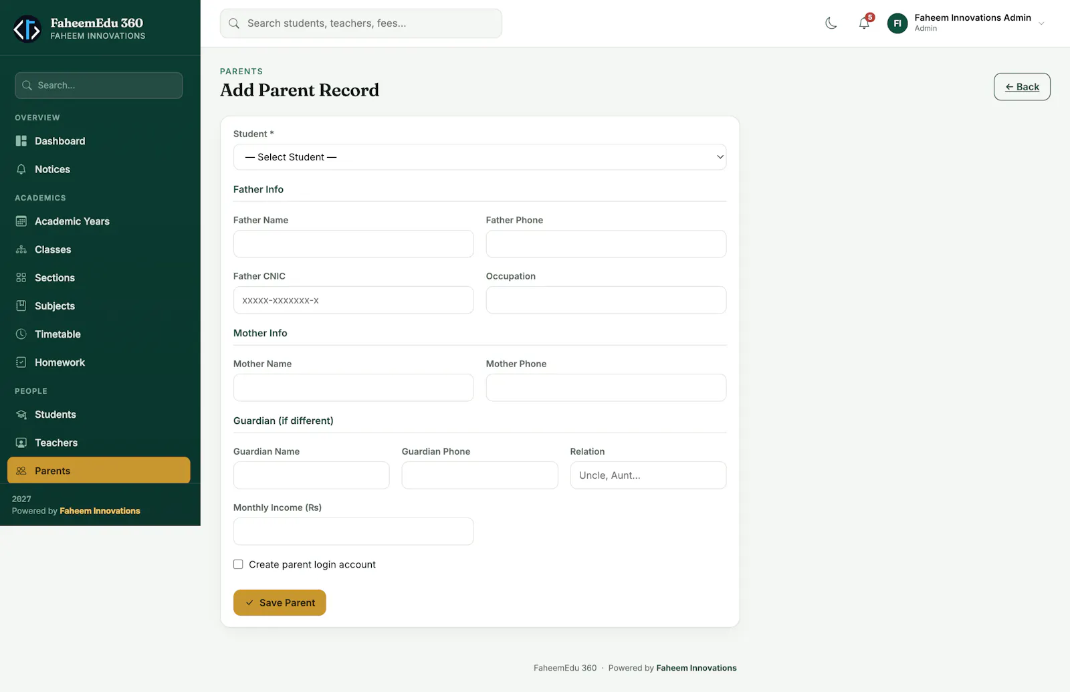This screenshot has height=692, width=1070.
Task: Go to Notices in sidebar
Action: pyautogui.click(x=99, y=169)
